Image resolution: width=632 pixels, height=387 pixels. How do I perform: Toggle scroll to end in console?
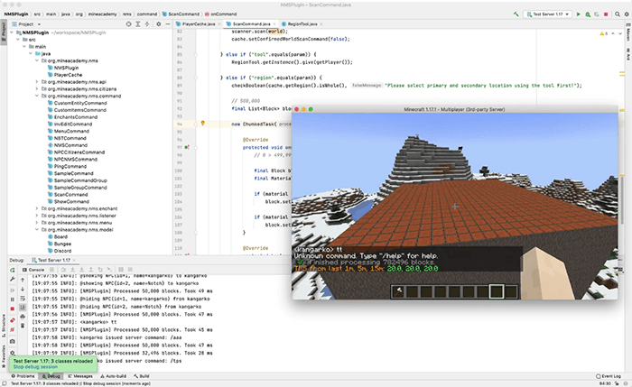tap(23, 308)
